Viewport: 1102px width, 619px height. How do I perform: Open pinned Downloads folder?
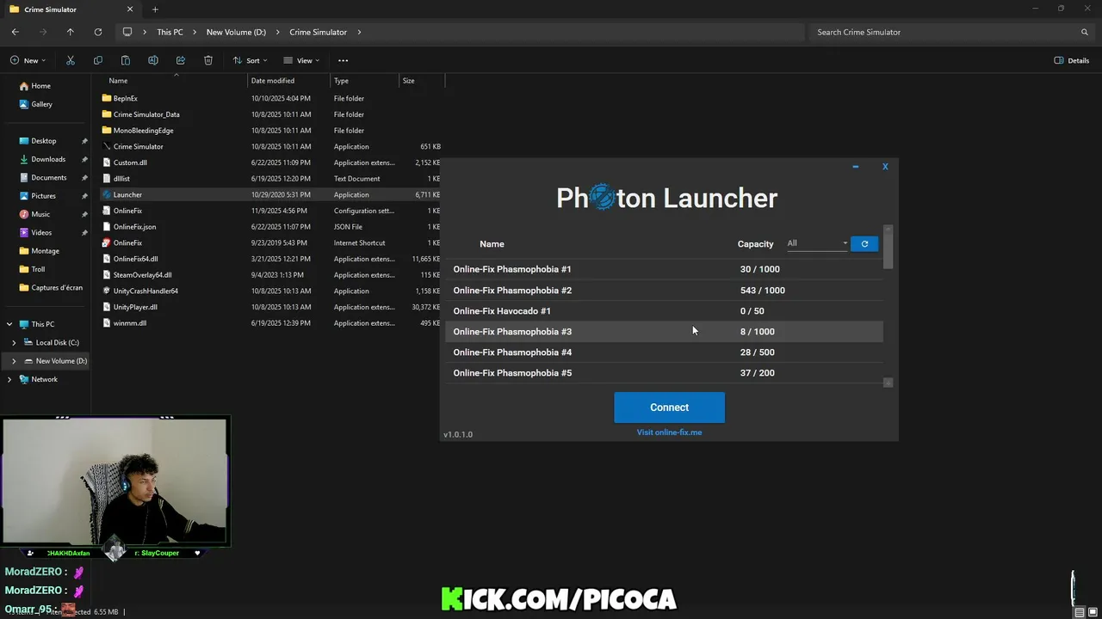50,159
